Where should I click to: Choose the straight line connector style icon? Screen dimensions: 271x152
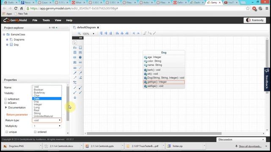[155, 33]
